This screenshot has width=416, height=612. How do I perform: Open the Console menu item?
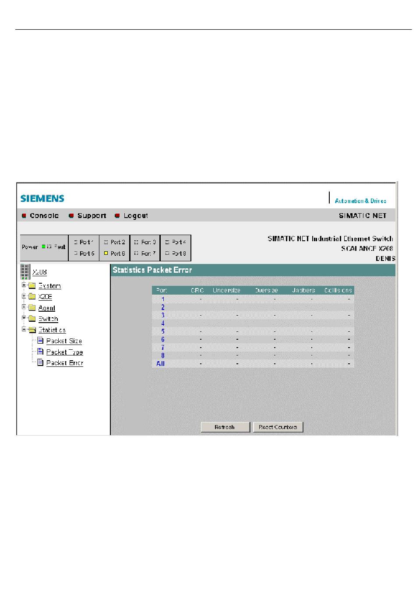[44, 215]
